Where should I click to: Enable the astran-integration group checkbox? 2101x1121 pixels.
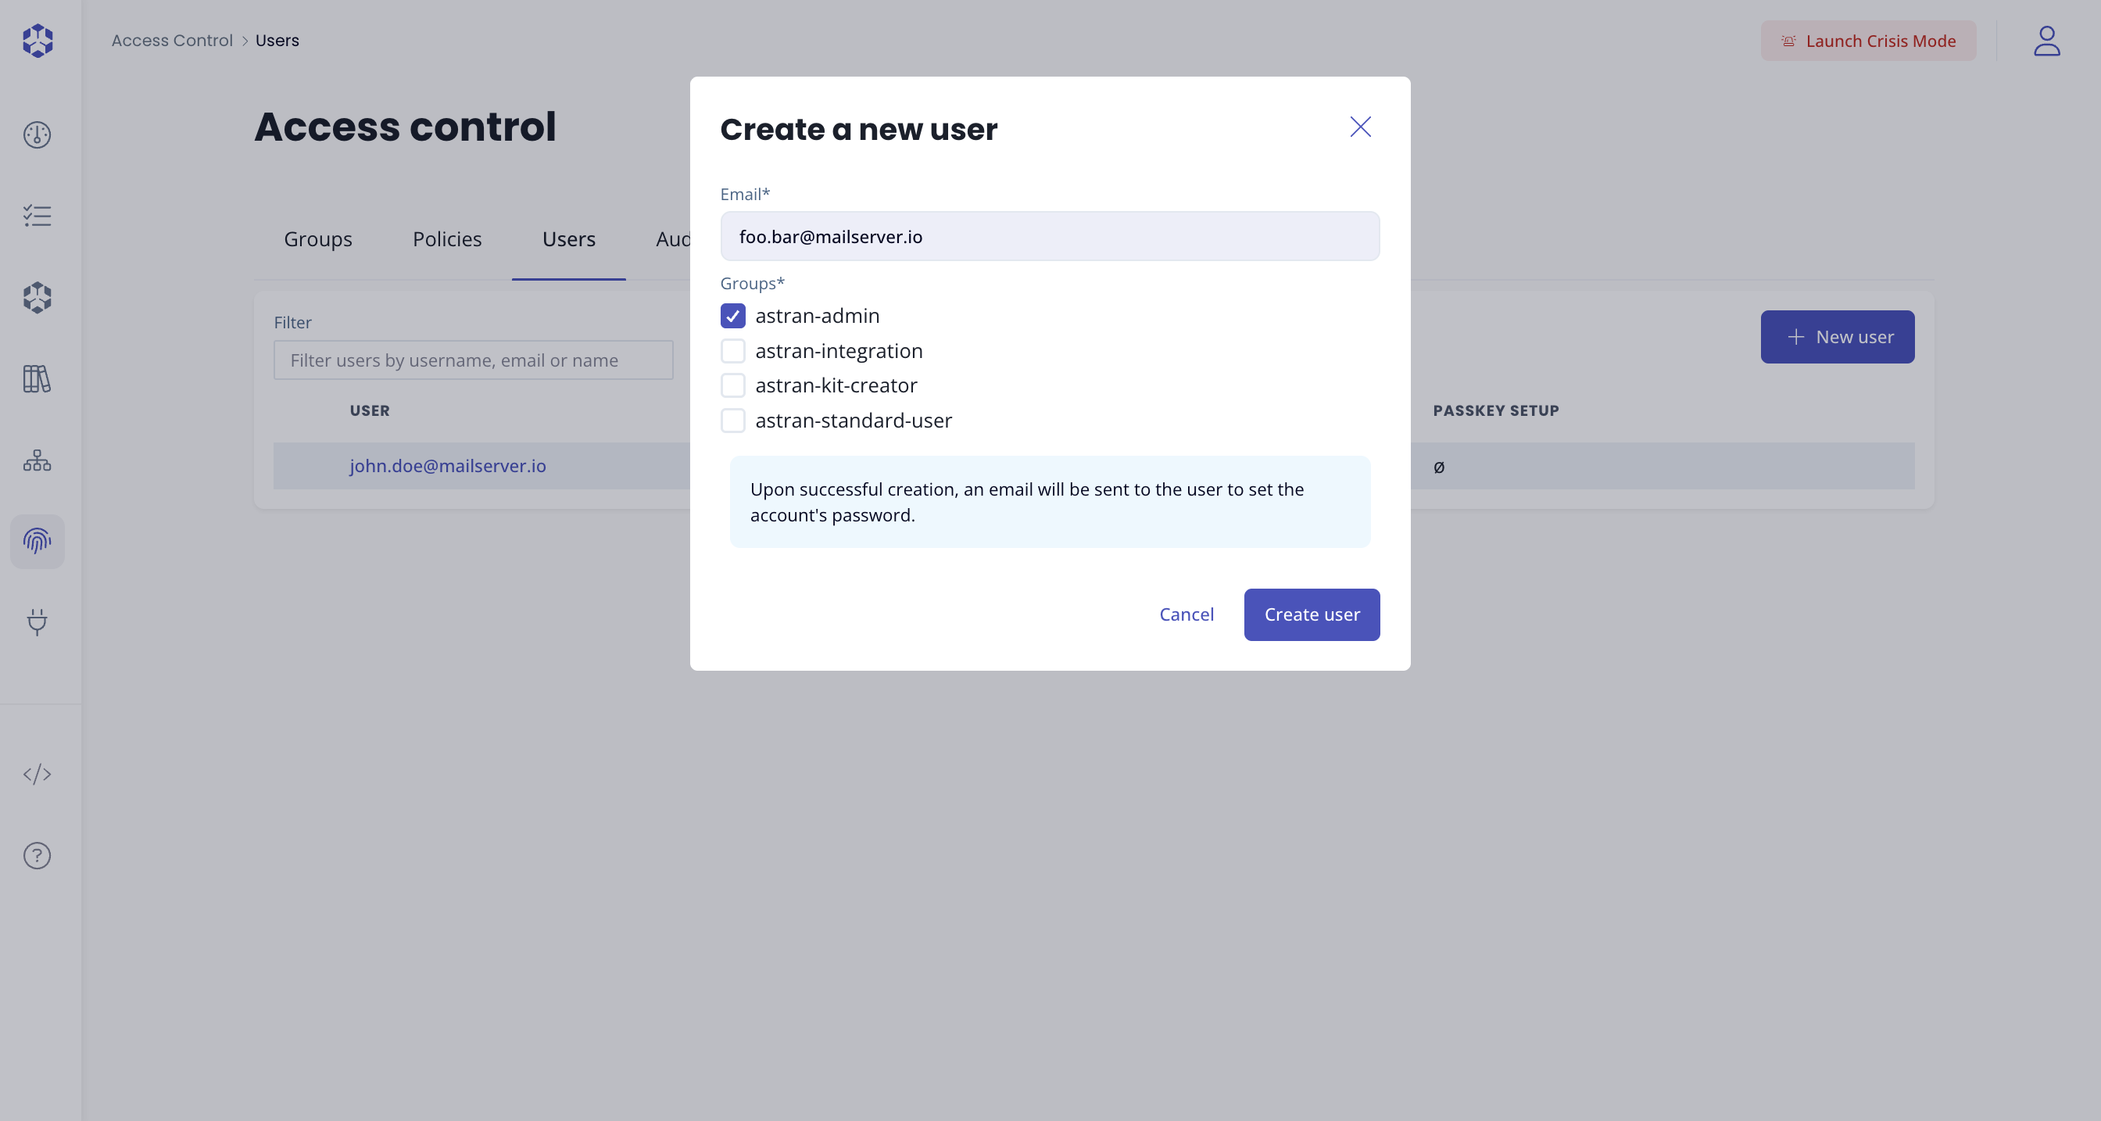point(732,351)
